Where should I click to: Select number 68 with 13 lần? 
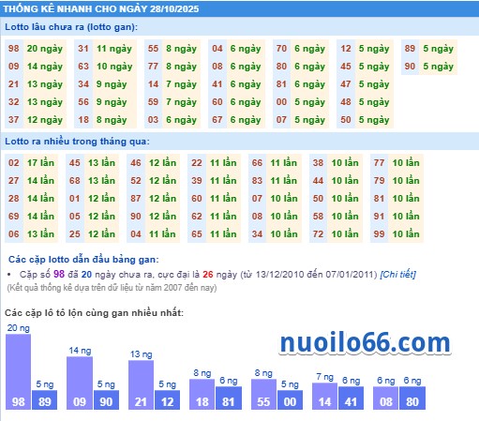(x=75, y=181)
